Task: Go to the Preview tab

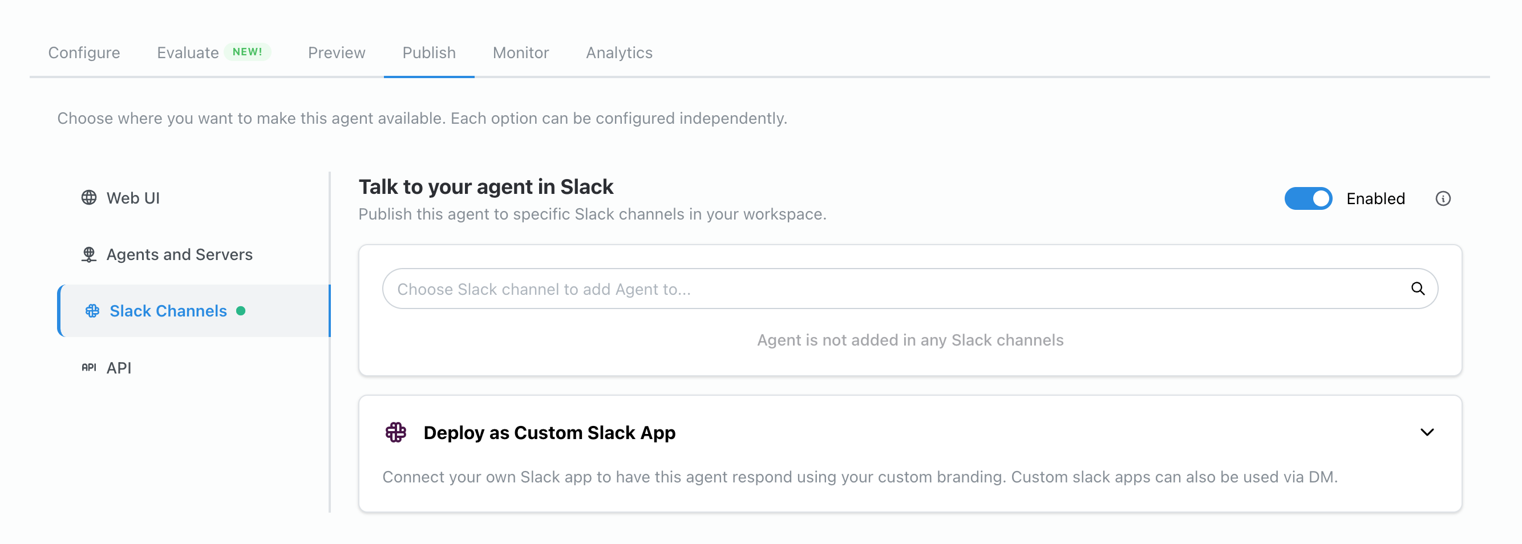Action: [x=336, y=53]
